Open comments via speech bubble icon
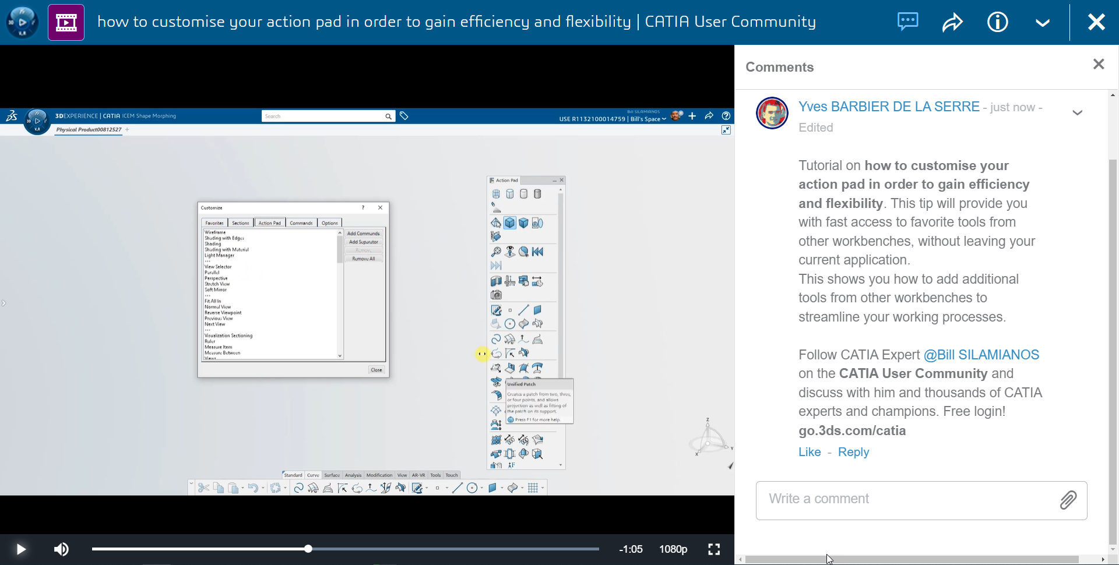Image resolution: width=1119 pixels, height=565 pixels. point(907,22)
